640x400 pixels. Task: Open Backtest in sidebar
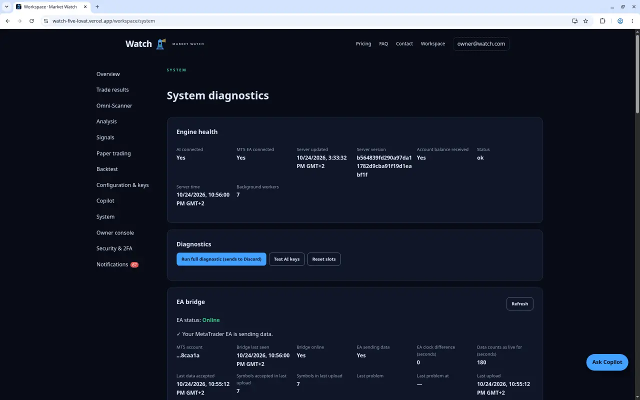click(107, 169)
